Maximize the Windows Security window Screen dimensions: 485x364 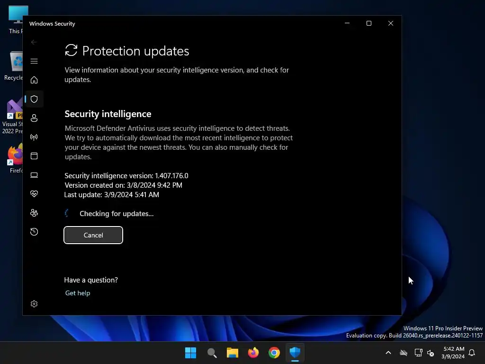click(368, 23)
